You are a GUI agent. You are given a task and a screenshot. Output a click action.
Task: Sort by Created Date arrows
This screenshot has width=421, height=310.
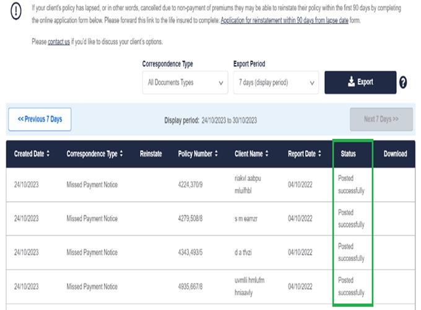tap(48, 154)
